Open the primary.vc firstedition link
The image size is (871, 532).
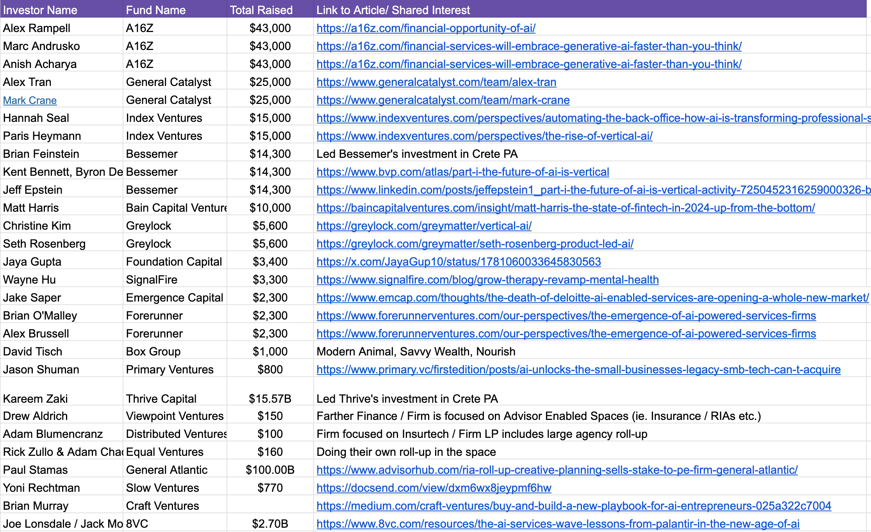click(578, 370)
